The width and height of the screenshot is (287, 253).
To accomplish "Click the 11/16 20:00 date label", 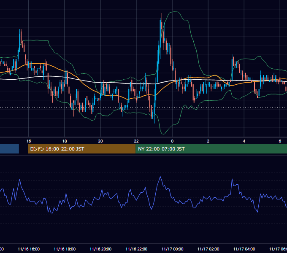I will [100, 249].
